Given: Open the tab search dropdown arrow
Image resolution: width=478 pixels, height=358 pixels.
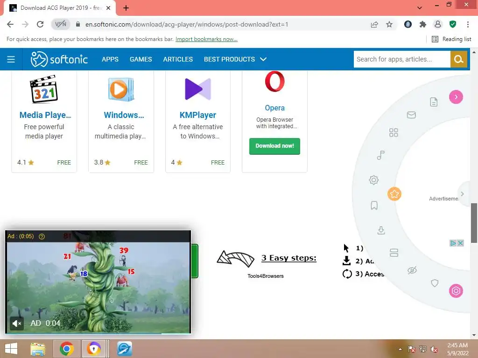Looking at the screenshot, I should 420,7.
